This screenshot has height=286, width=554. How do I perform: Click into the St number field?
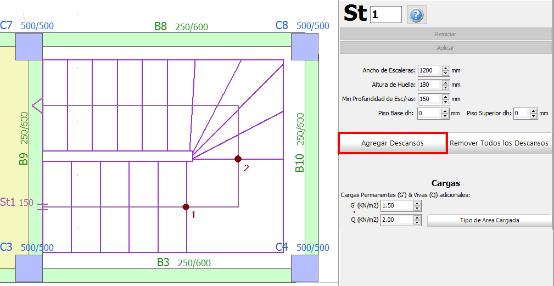[x=385, y=15]
